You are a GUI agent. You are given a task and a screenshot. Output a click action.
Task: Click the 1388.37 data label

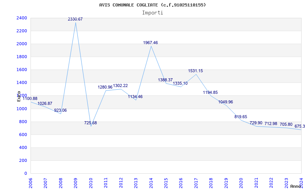pyautogui.click(x=165, y=80)
